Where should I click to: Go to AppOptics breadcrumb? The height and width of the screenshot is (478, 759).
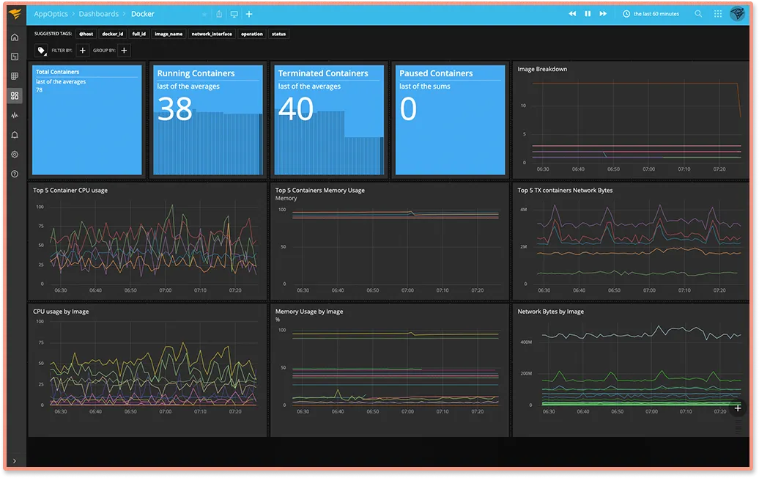[x=51, y=14]
